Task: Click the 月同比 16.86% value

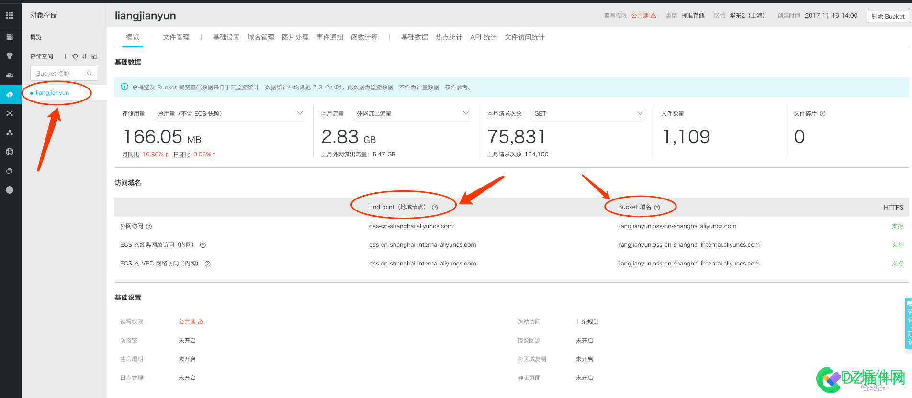Action: (155, 155)
